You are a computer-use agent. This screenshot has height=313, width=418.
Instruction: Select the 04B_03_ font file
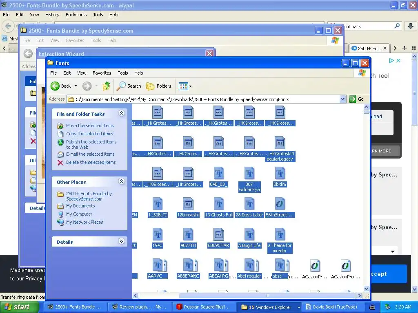[219, 177]
